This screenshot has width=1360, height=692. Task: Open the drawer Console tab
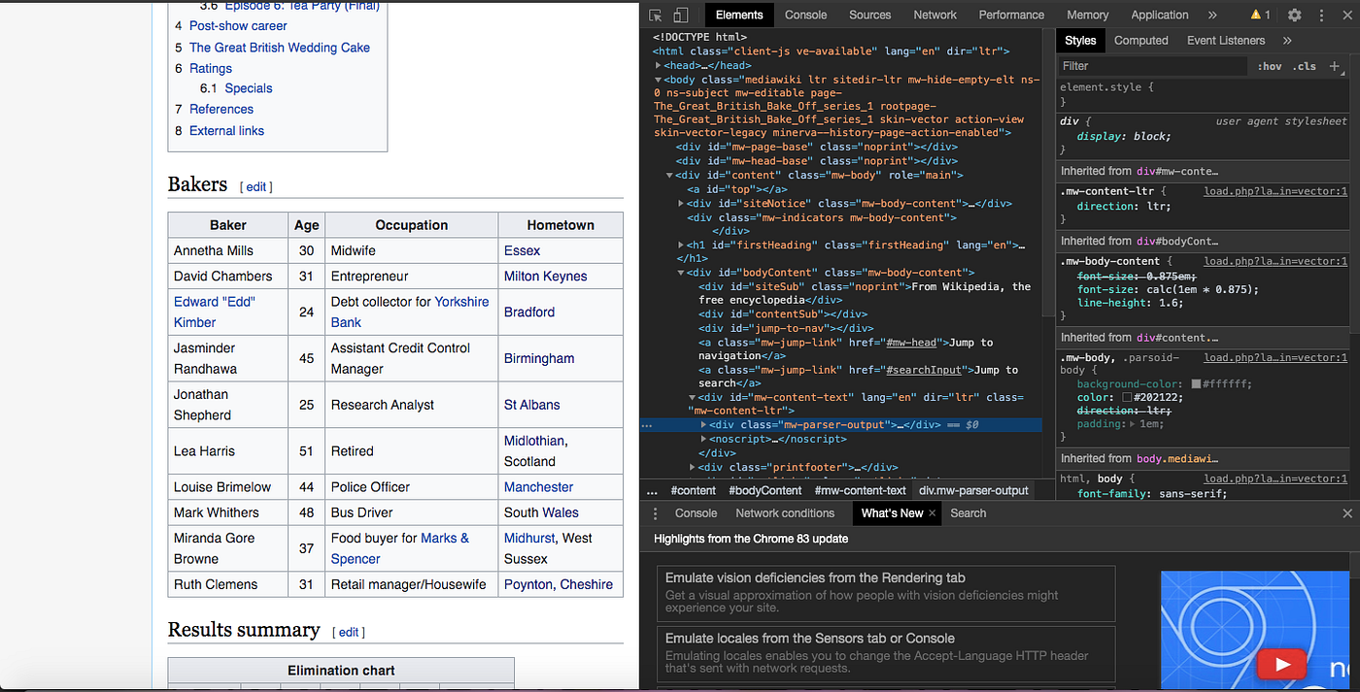pyautogui.click(x=697, y=513)
